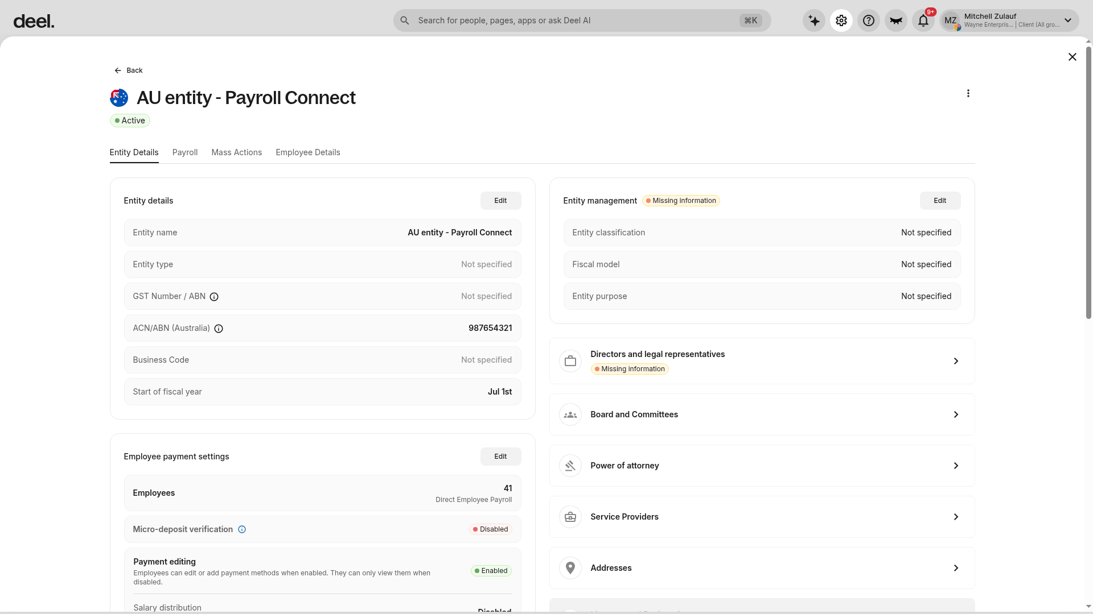Click the page vertical scrollbar
The width and height of the screenshot is (1093, 614).
pos(1089,182)
